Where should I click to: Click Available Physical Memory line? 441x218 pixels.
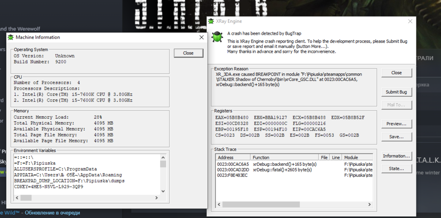pos(64,129)
